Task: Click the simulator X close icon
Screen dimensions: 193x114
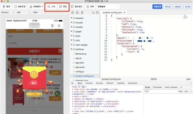Action: 59,26
